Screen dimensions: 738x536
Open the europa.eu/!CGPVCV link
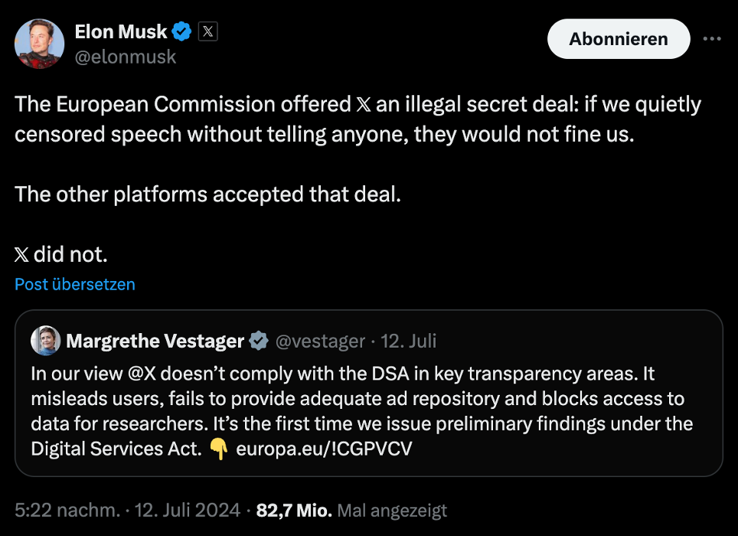pyautogui.click(x=324, y=449)
